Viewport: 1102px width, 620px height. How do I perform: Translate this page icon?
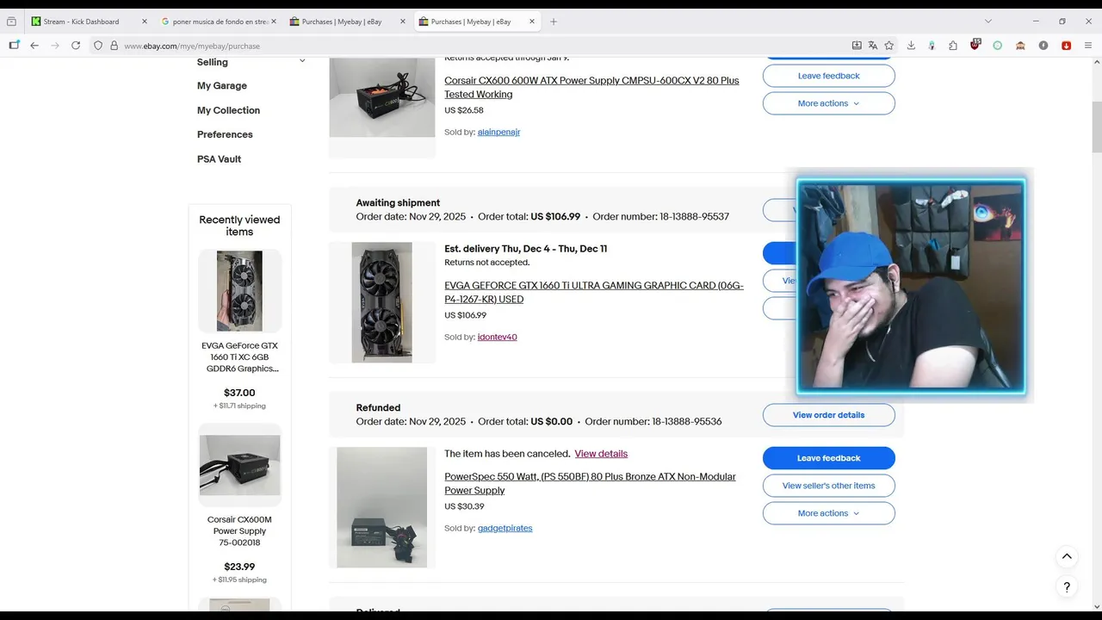873,46
